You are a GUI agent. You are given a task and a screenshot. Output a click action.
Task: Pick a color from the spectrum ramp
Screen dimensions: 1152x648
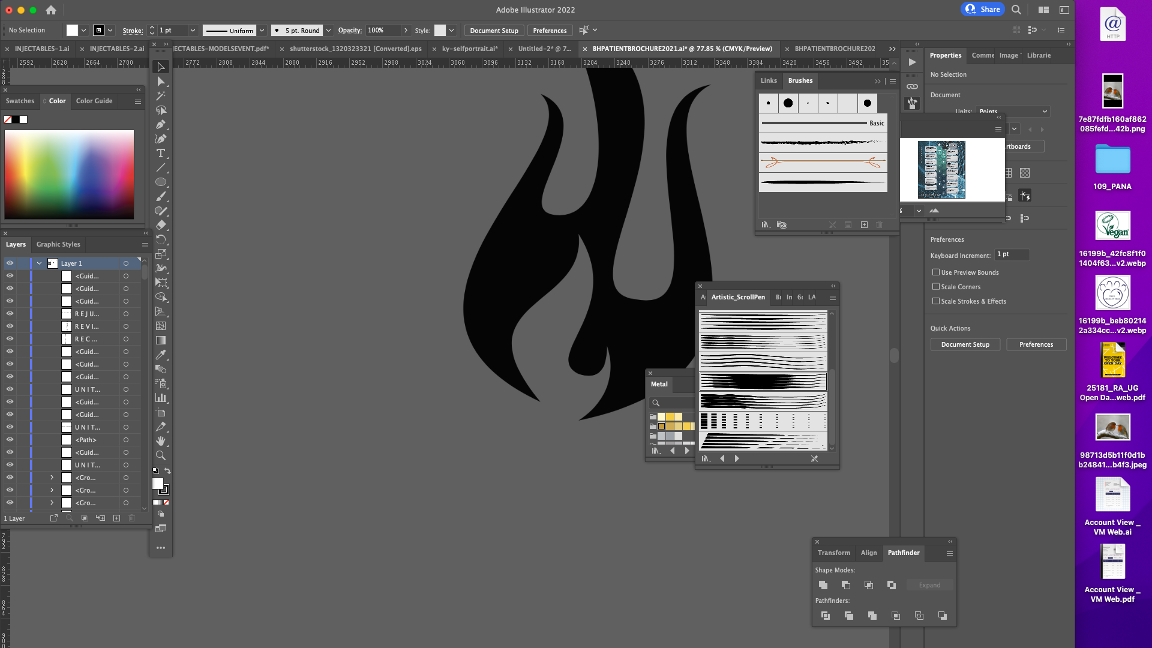tap(70, 174)
